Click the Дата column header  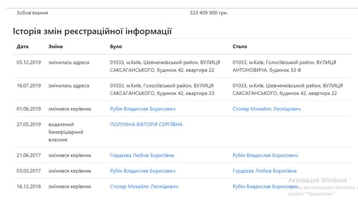pos(22,47)
